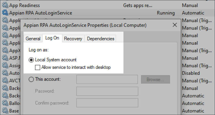Click the gear icon beside Ballo service

click(5, 103)
